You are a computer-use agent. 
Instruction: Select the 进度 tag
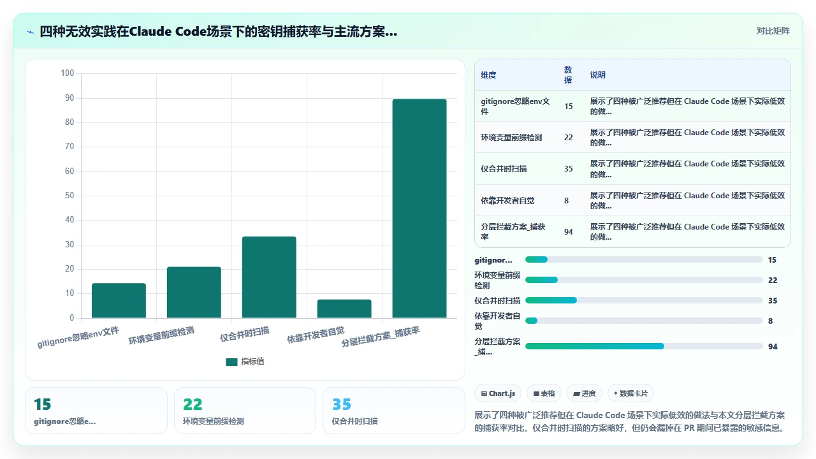(x=585, y=393)
